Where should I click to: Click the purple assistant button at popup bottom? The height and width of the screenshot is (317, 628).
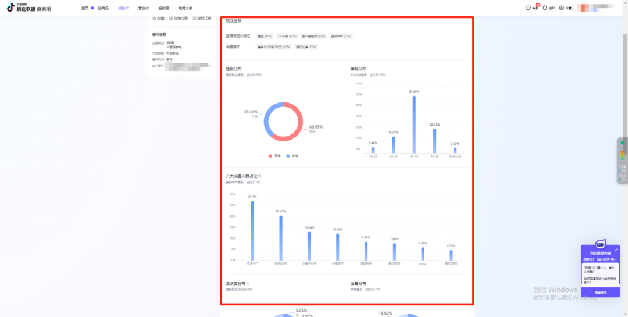click(x=600, y=293)
